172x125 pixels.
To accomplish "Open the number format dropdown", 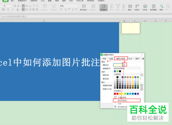I will tap(77, 6).
